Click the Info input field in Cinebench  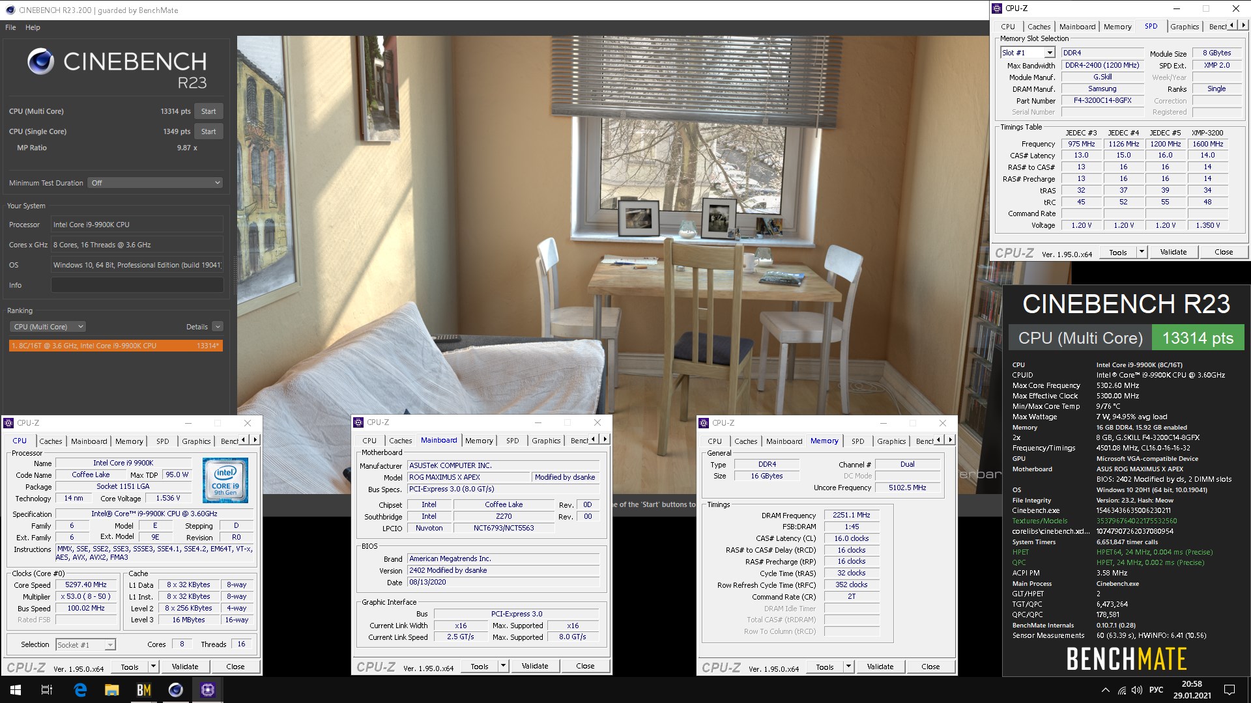click(137, 285)
